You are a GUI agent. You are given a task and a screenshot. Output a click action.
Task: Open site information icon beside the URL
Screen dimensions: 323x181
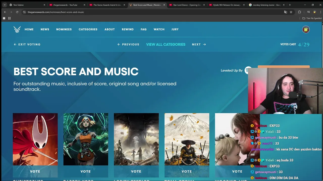[24, 12]
